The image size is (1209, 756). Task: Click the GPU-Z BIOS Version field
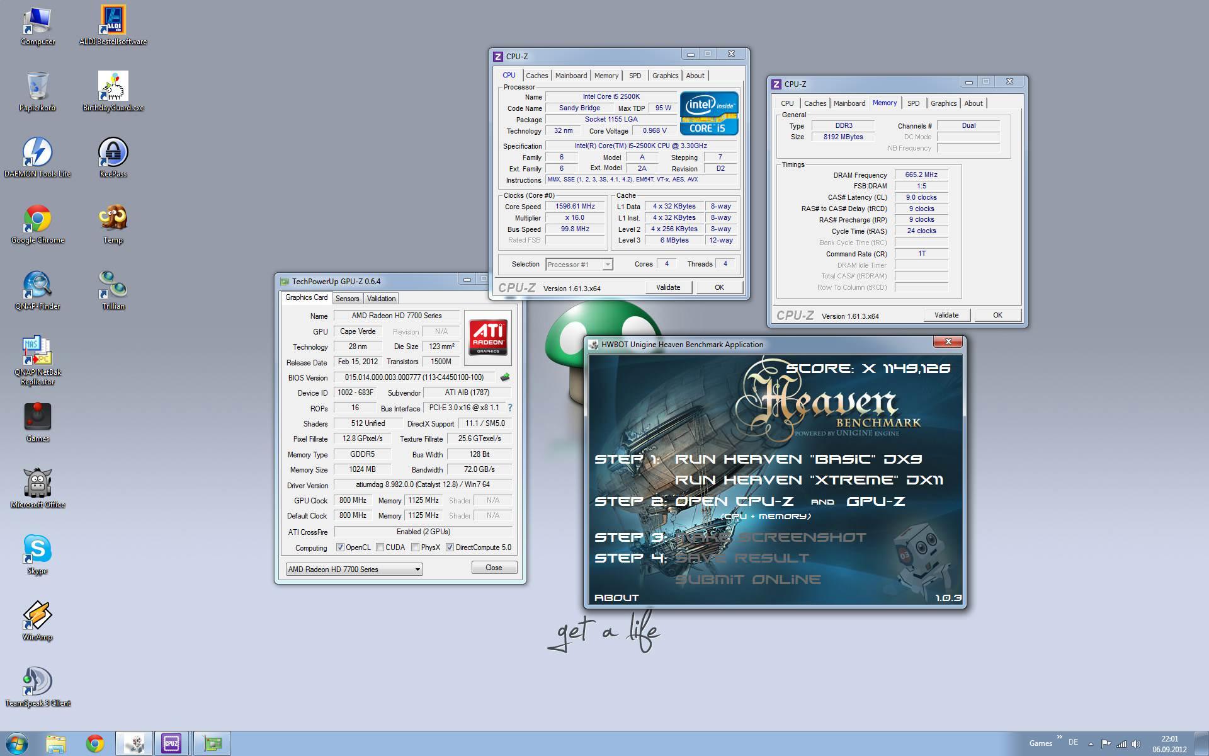(x=414, y=377)
